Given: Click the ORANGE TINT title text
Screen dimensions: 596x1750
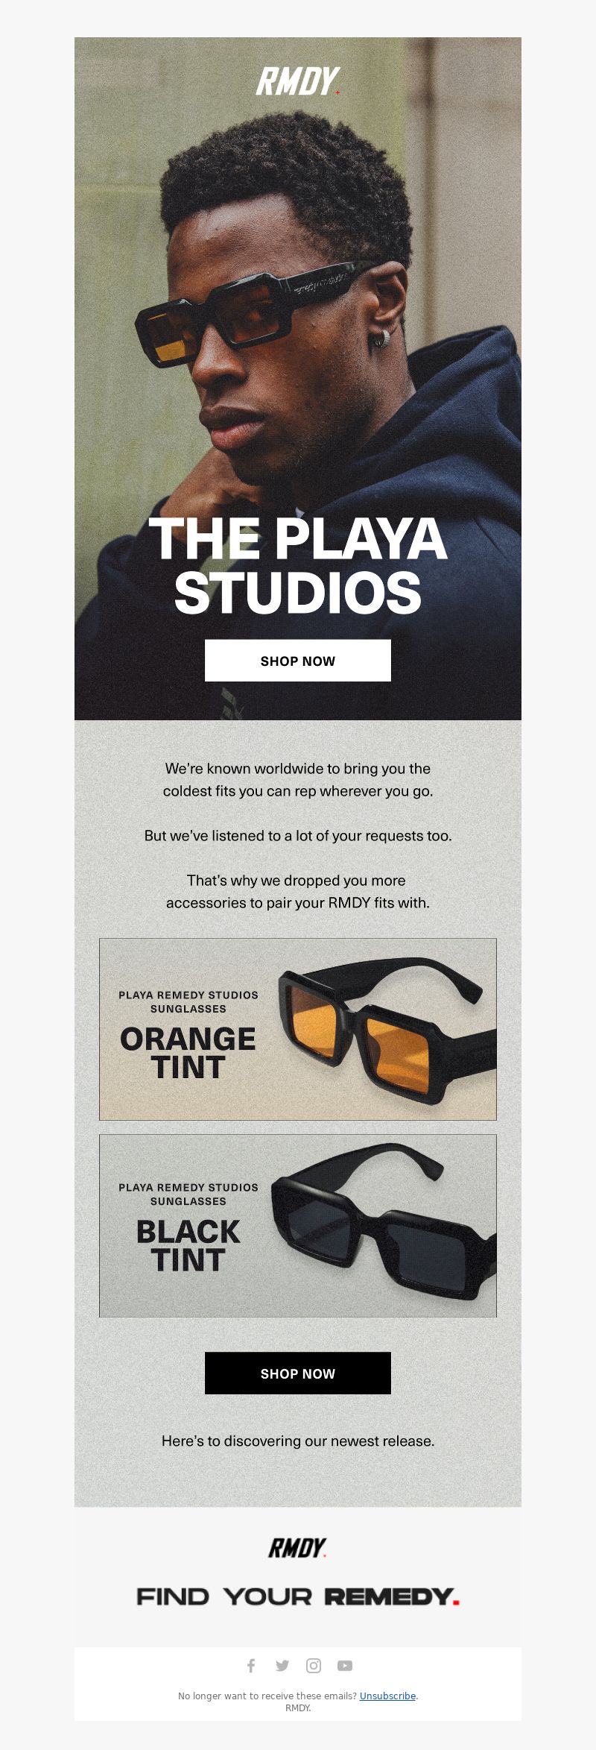Looking at the screenshot, I should click(x=188, y=1053).
